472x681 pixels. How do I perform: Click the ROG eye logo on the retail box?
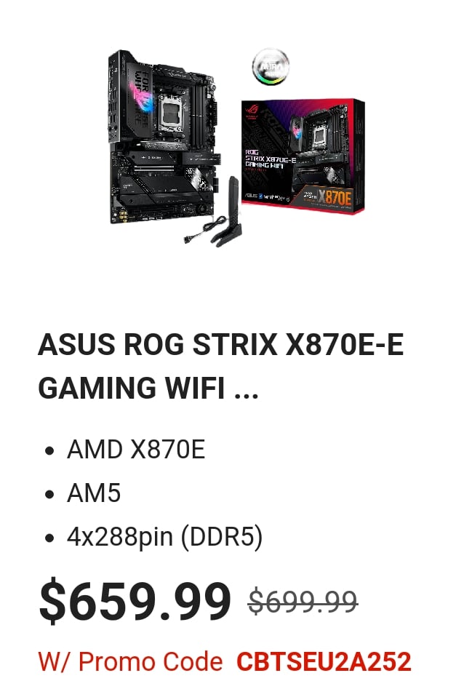pos(250,110)
